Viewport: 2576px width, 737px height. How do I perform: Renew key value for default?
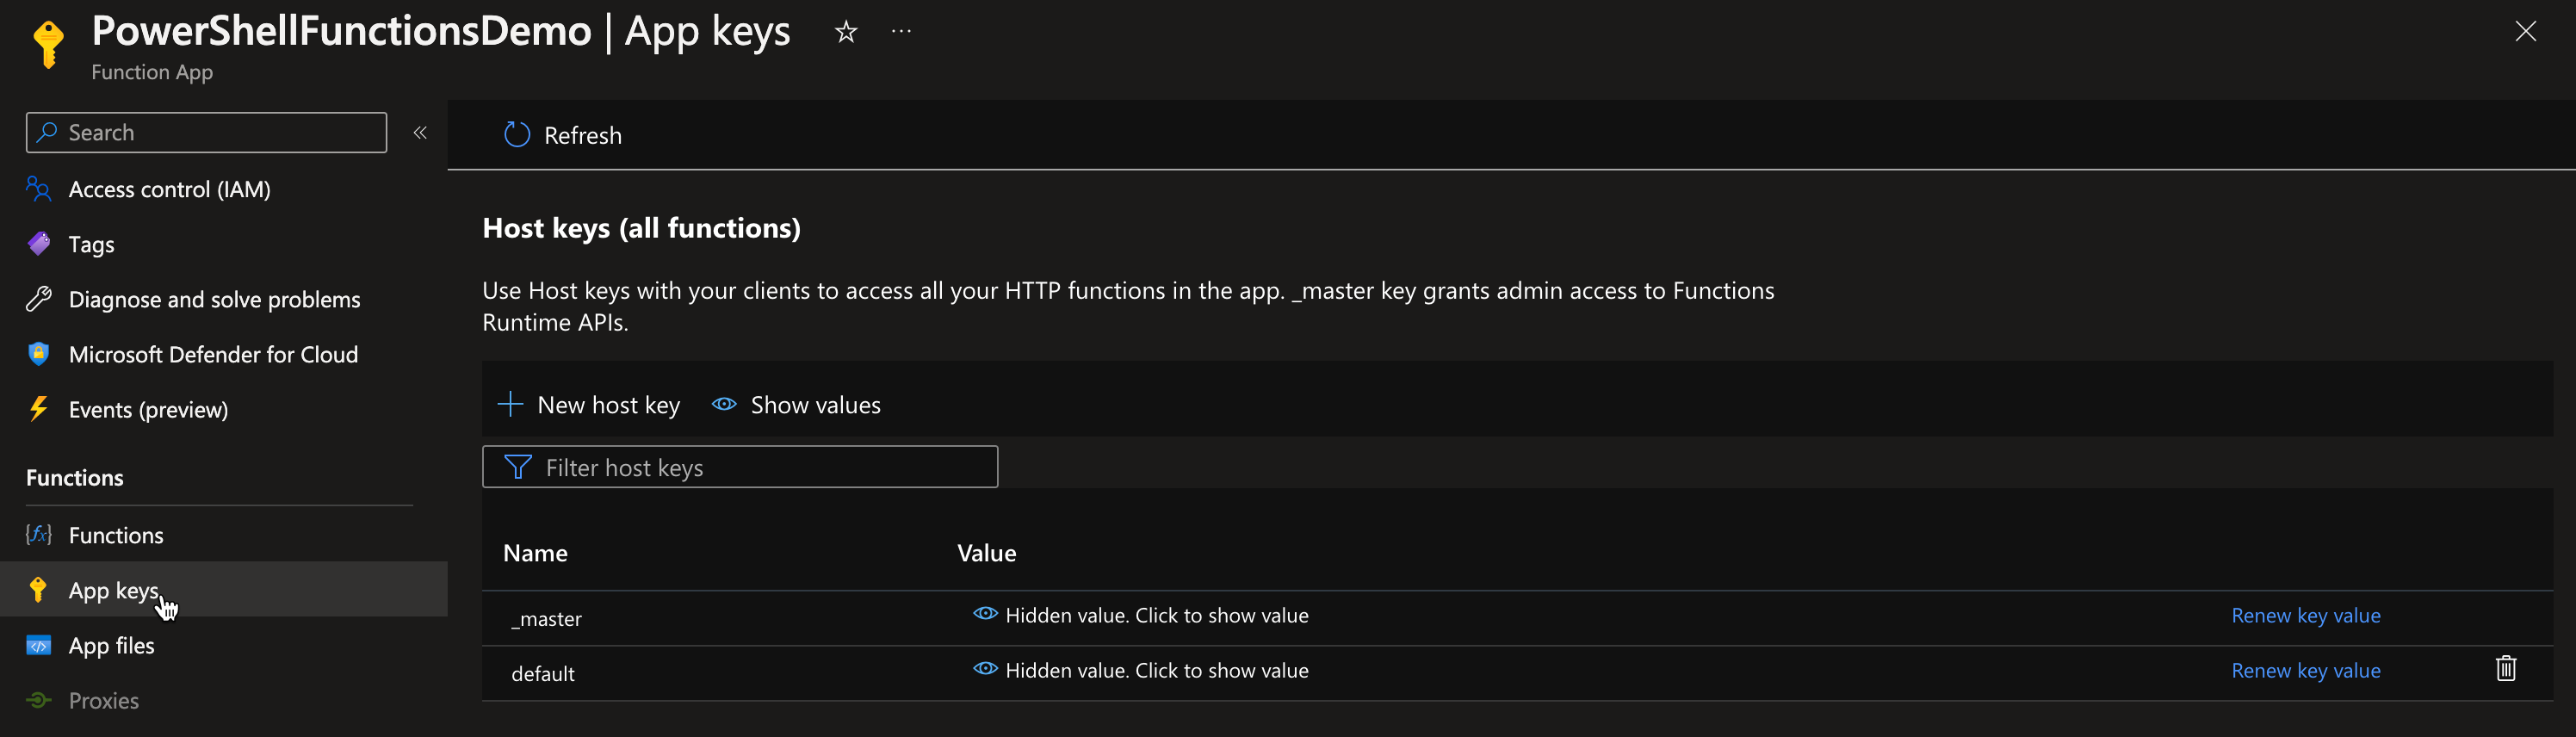pyautogui.click(x=2305, y=671)
